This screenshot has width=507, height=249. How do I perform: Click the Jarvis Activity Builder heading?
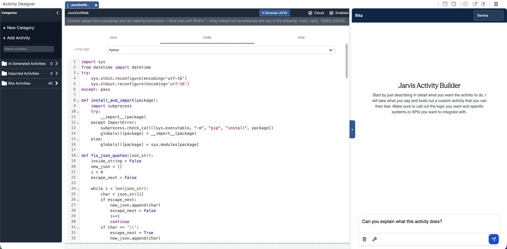[x=429, y=85]
